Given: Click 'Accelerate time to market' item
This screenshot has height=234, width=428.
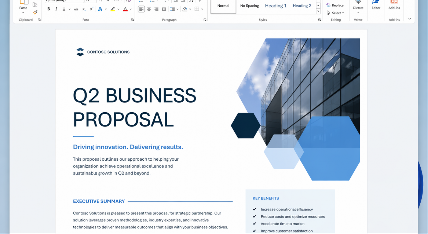Looking at the screenshot, I should click(x=283, y=224).
